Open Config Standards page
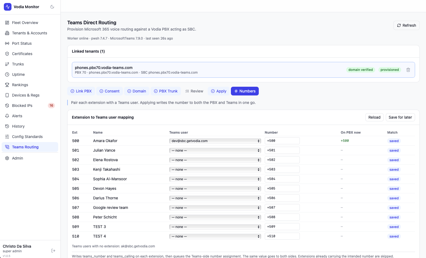The width and height of the screenshot is (426, 258). (30, 137)
